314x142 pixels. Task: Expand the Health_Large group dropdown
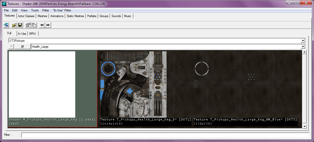point(303,47)
